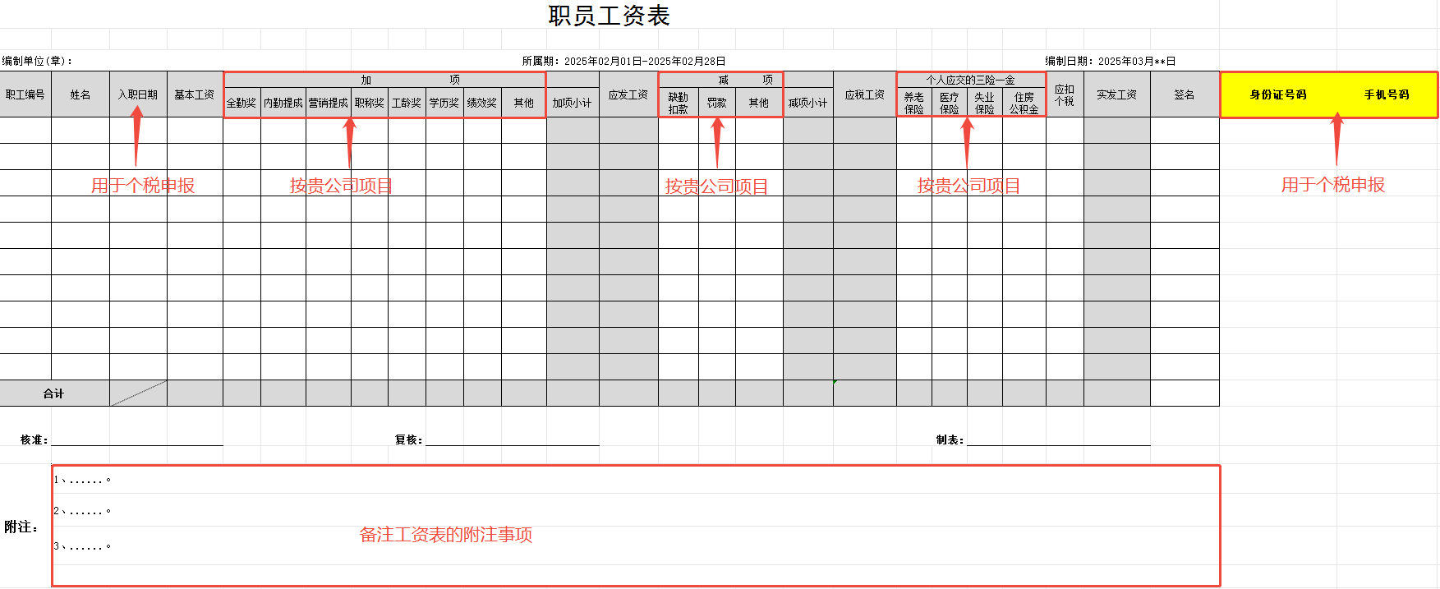Click the 应发工资 header cell
The width and height of the screenshot is (1440, 589).
(x=628, y=94)
